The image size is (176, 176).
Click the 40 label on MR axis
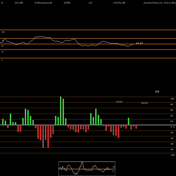coord(172,116)
